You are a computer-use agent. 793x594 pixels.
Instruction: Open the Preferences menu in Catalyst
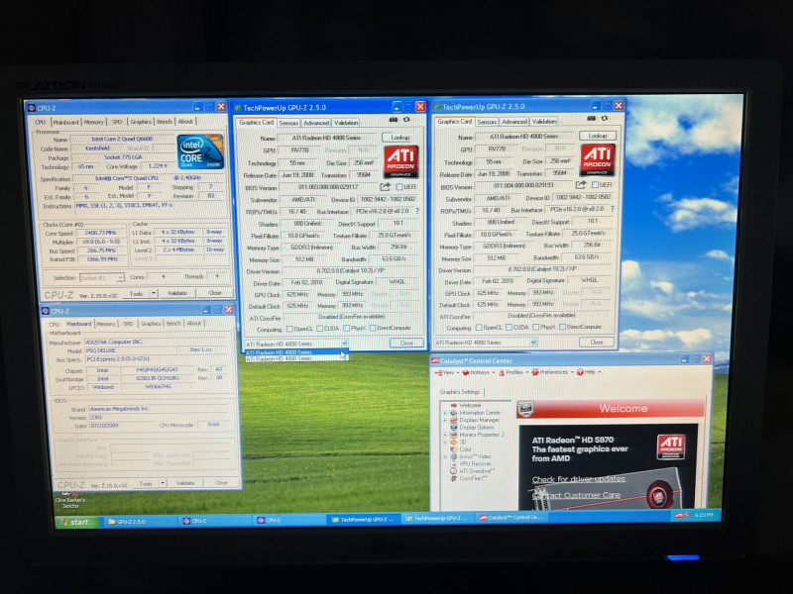click(x=552, y=372)
